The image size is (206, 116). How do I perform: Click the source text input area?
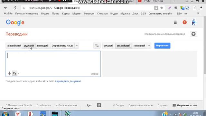(x=53, y=64)
